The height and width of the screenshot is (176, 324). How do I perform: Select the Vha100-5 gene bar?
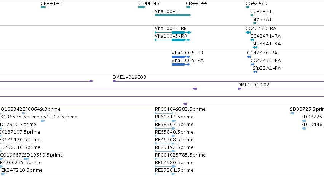(x=173, y=15)
